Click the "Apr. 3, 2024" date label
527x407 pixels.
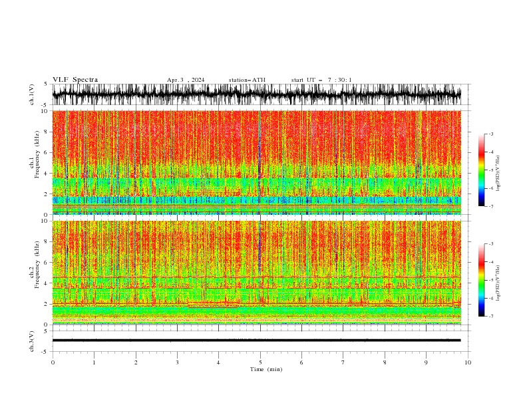tap(186, 80)
